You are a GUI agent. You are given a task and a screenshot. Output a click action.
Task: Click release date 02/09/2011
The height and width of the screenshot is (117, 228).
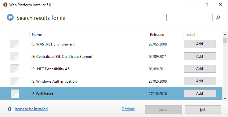point(158,57)
